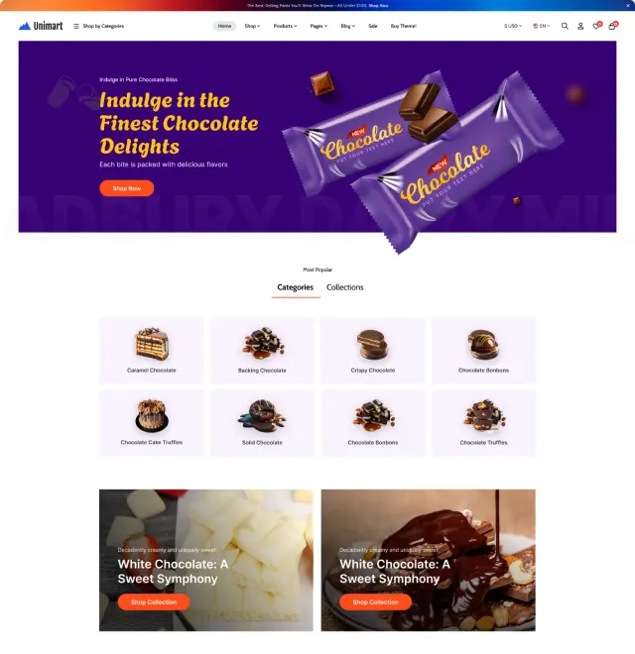Open the Products menu
The width and height of the screenshot is (635, 654).
tap(286, 26)
